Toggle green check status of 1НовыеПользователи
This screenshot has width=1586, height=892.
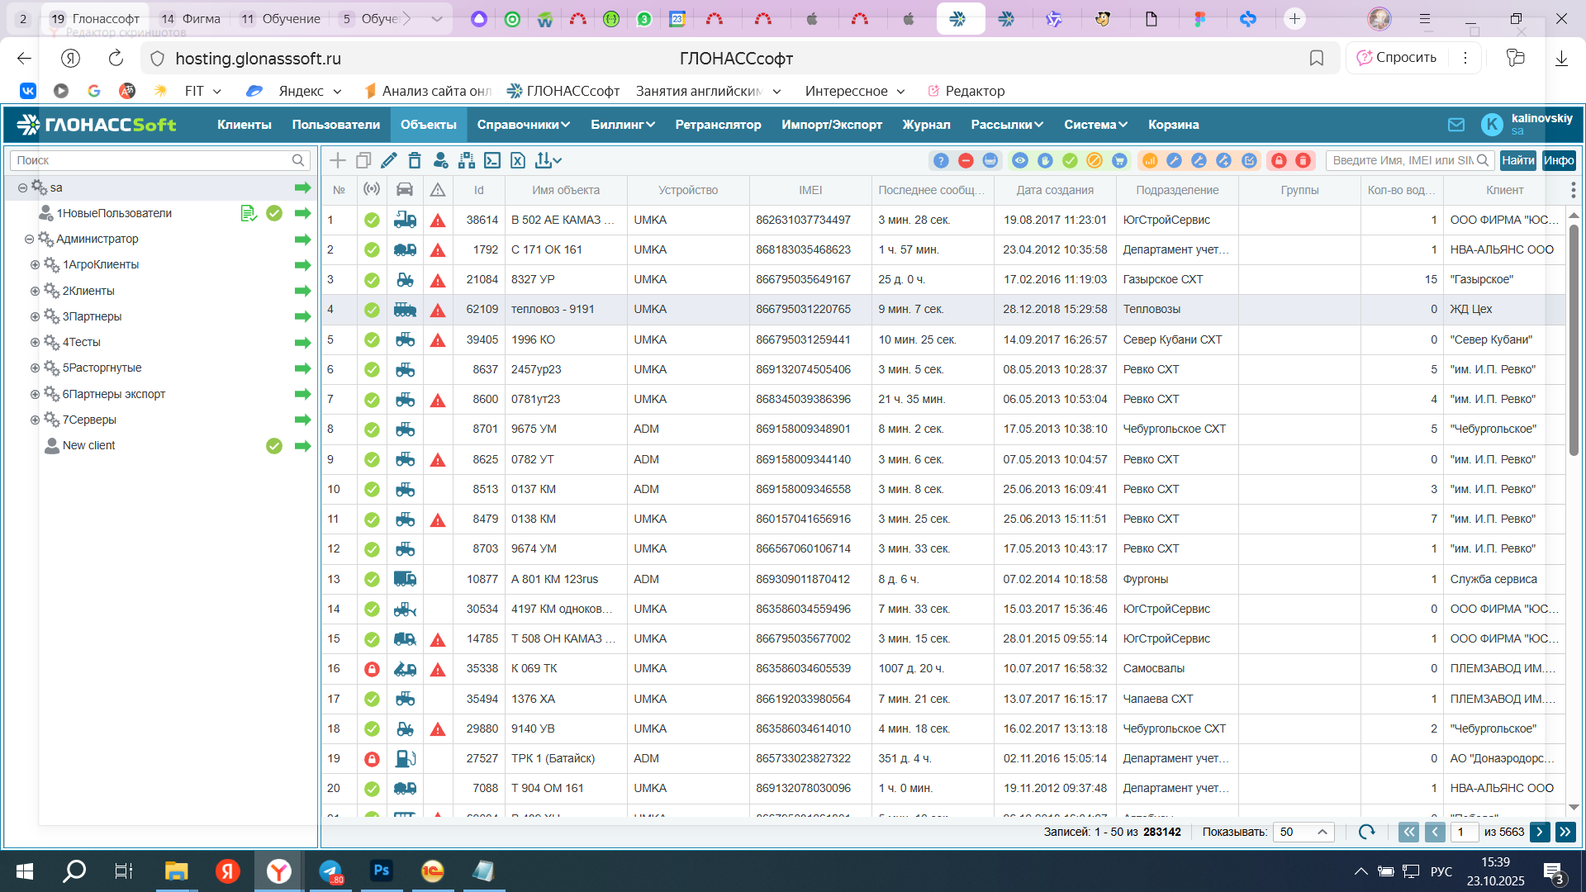tap(274, 213)
